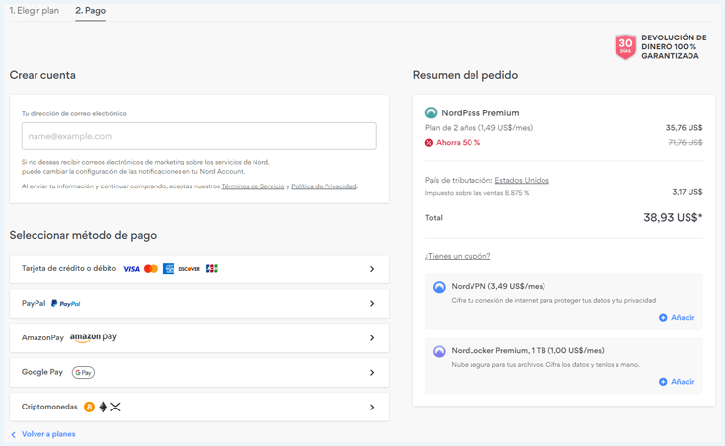Click the 30 días guarantee shield badge
The image size is (725, 446).
(625, 46)
